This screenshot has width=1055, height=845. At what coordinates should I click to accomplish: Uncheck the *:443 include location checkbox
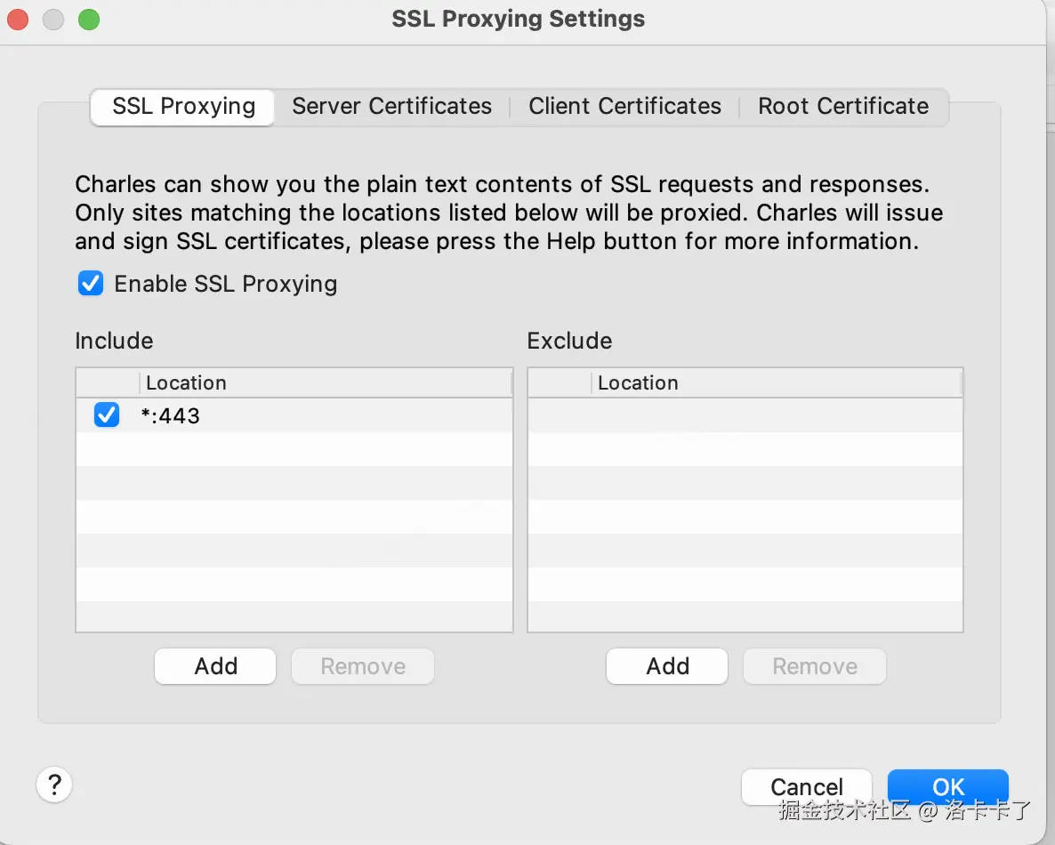[107, 415]
